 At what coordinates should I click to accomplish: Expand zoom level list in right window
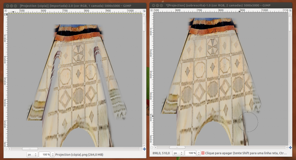point(198,153)
